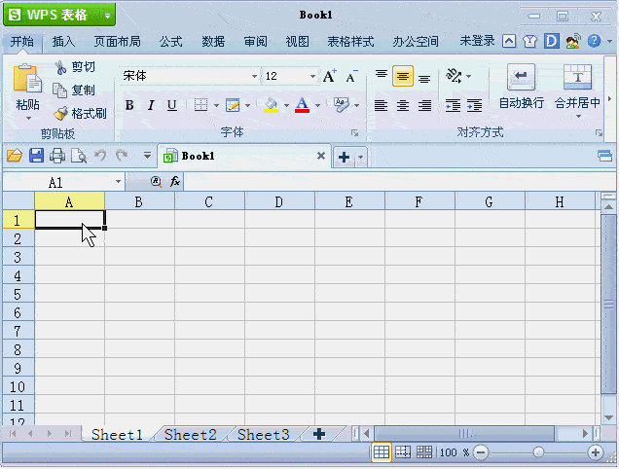
Task: Decrease font size with small A icon
Action: (x=351, y=76)
